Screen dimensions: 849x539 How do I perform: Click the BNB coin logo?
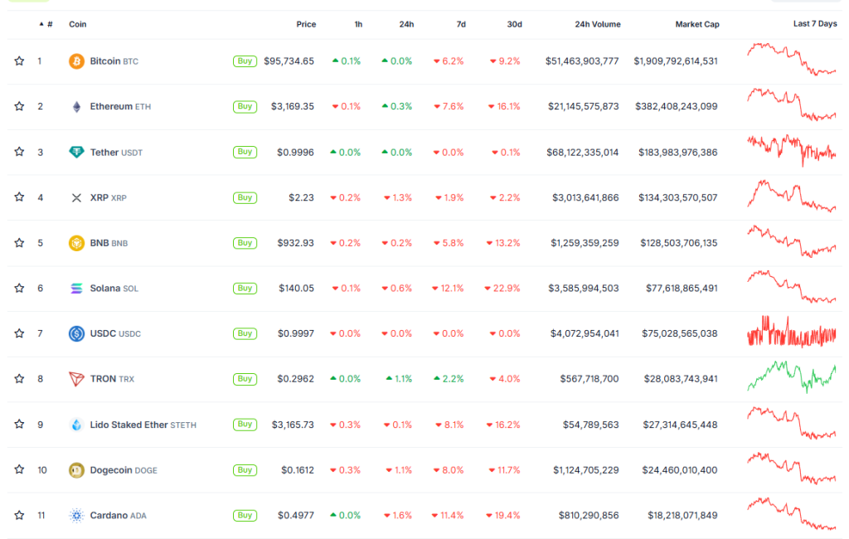75,242
